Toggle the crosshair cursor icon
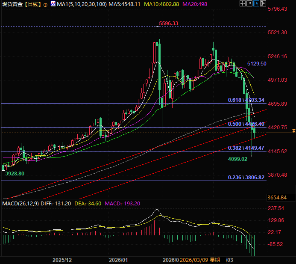Viewport: 296px width, 264px height. (243, 3)
